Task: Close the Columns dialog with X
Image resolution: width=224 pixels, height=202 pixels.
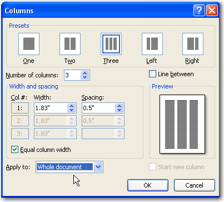Action: pyautogui.click(x=212, y=11)
